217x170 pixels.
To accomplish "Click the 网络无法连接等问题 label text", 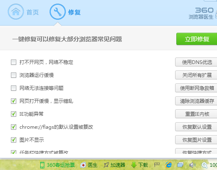I will [x=41, y=88].
